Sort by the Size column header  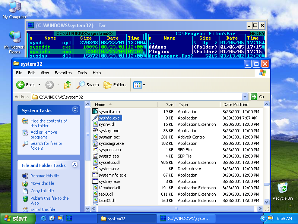click(x=166, y=105)
